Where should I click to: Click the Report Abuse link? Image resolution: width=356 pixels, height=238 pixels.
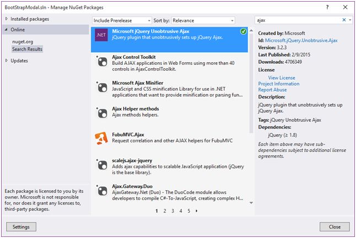[272, 90]
